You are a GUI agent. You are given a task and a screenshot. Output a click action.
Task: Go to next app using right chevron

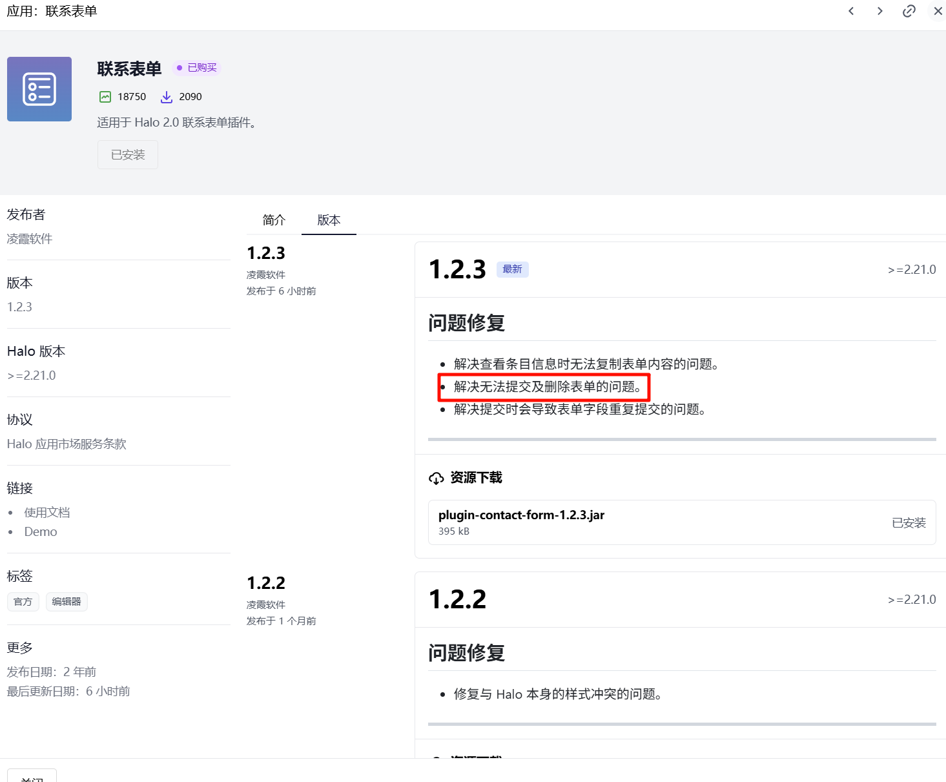(879, 11)
